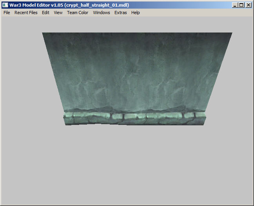
Task: Open the View menu
Action: [58, 13]
